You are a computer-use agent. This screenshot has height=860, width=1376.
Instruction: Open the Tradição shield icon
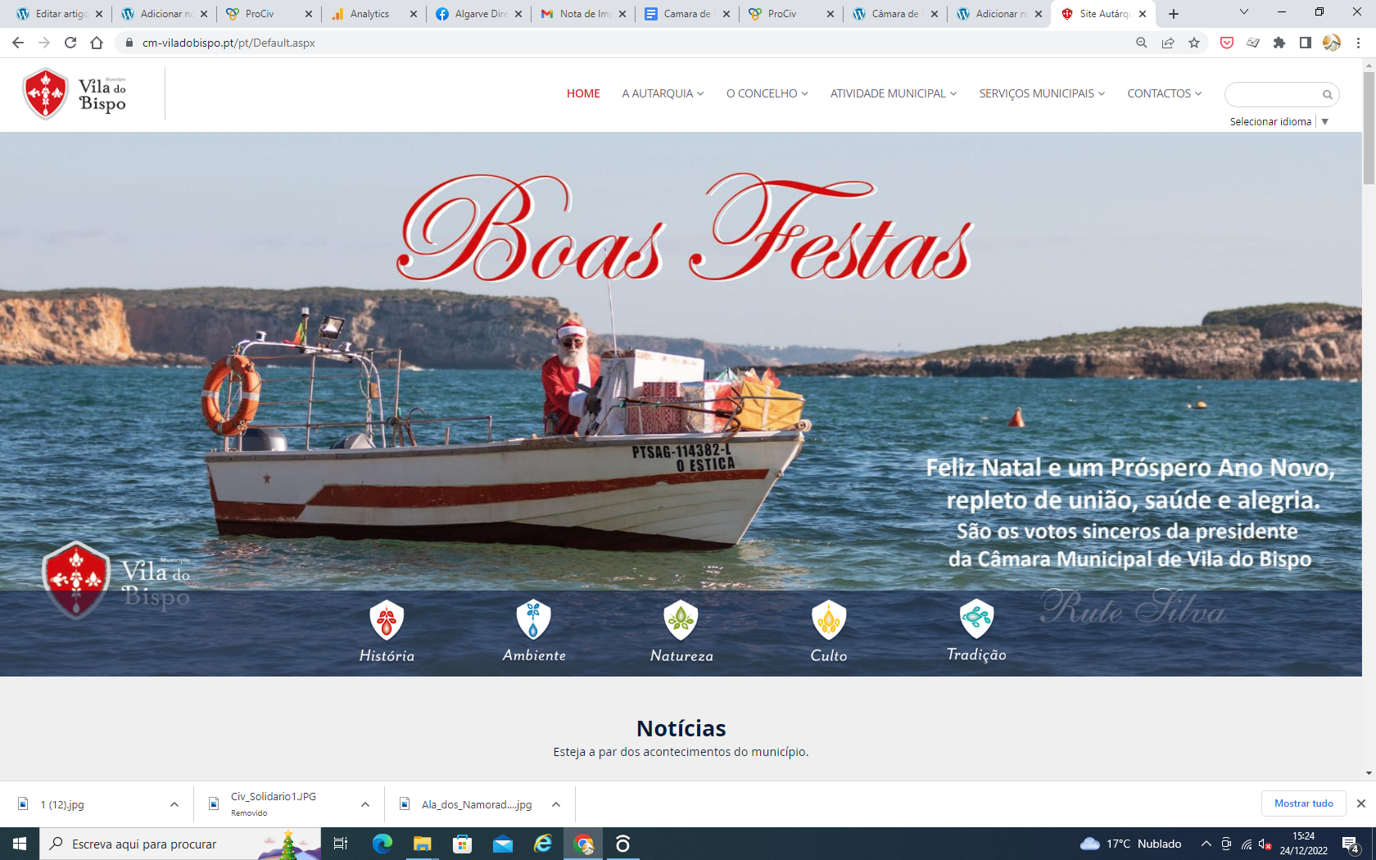point(976,618)
